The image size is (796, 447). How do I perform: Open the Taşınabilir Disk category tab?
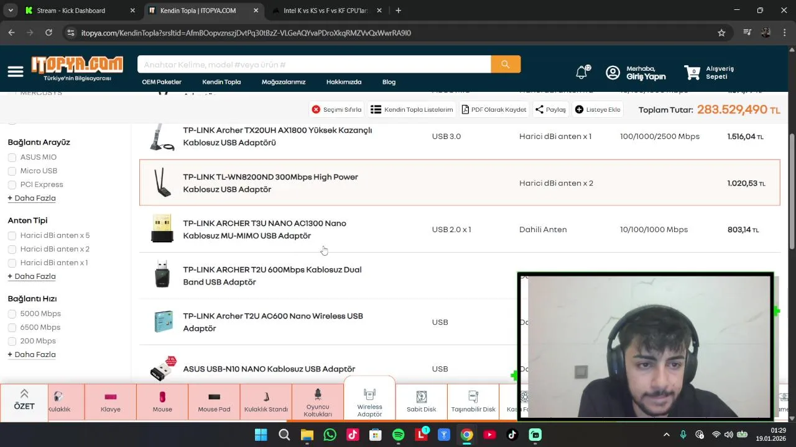(473, 402)
